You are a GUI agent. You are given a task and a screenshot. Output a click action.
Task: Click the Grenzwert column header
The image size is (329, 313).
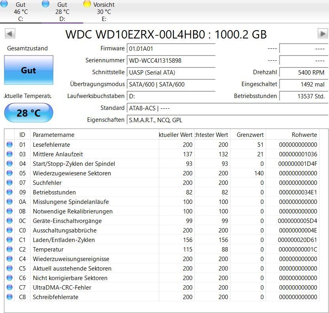click(x=248, y=134)
